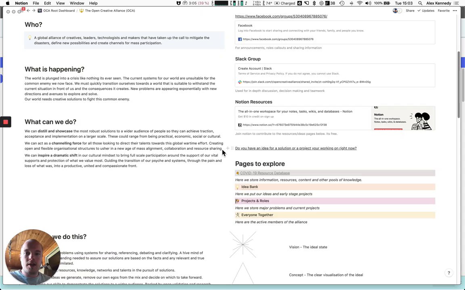The height and width of the screenshot is (290, 465).
Task: Open the Facebook groups URL link
Action: (281, 16)
